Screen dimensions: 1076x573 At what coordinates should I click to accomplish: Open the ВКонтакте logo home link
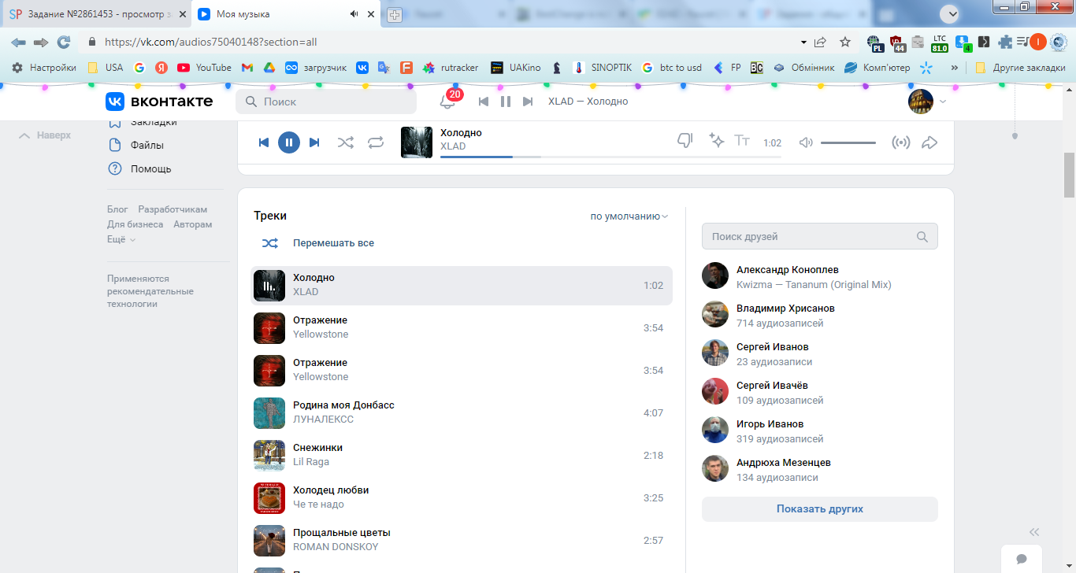(x=159, y=102)
